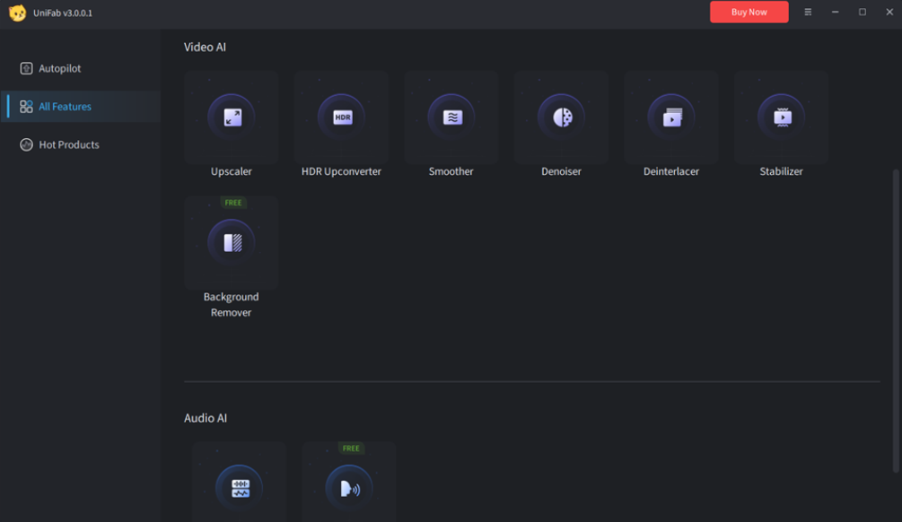Screen dimensions: 902x522
Task: Click the UniFab dog logo
Action: point(15,13)
